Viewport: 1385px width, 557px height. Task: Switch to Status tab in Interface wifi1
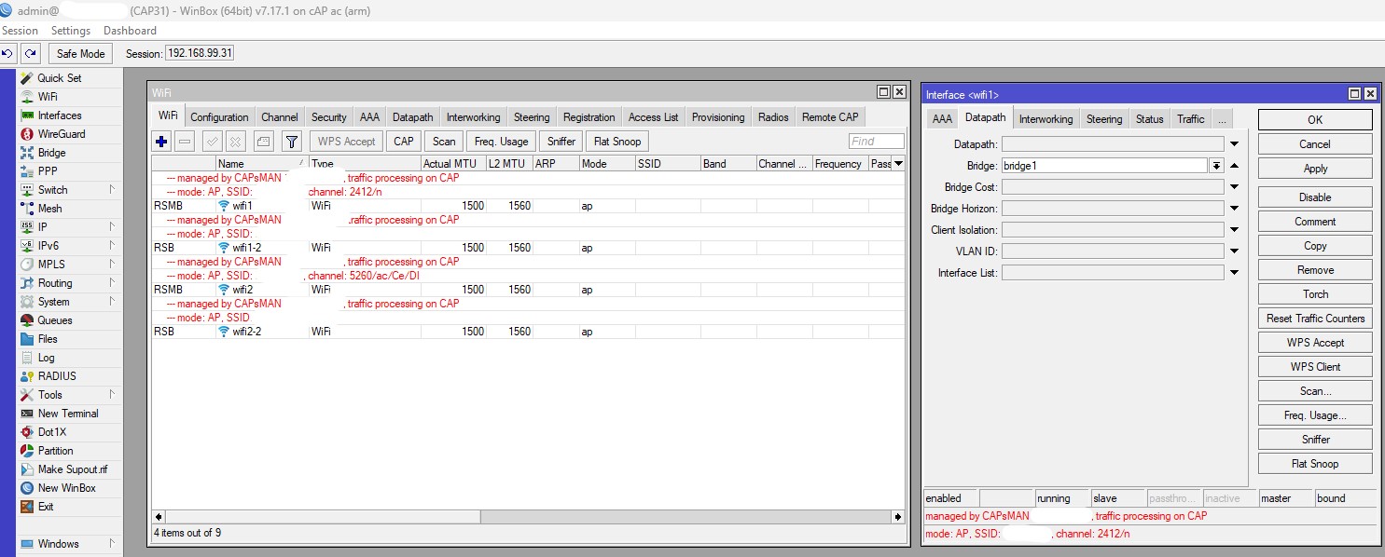(x=1149, y=119)
